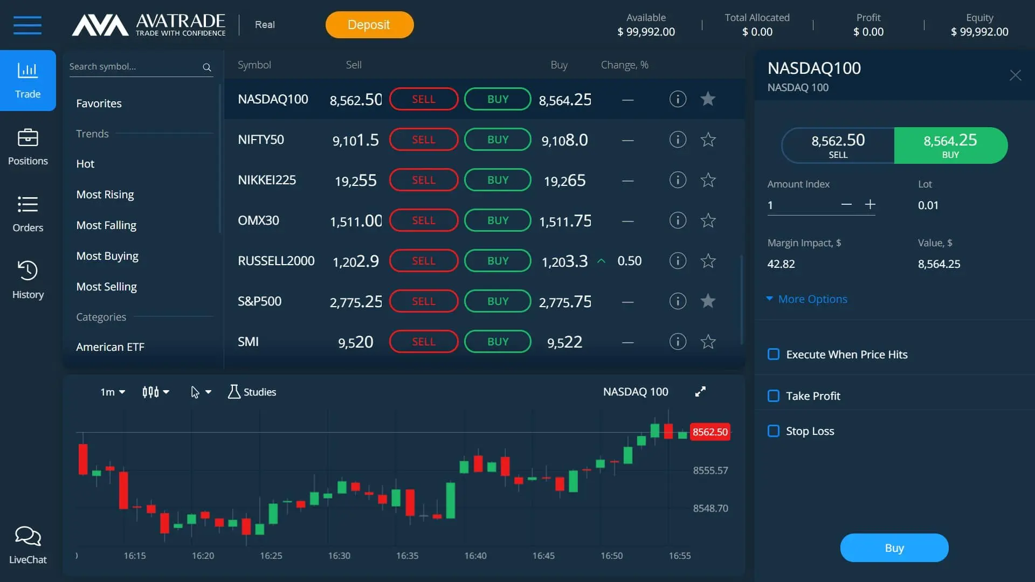
Task: Open info for SMI
Action: point(678,342)
